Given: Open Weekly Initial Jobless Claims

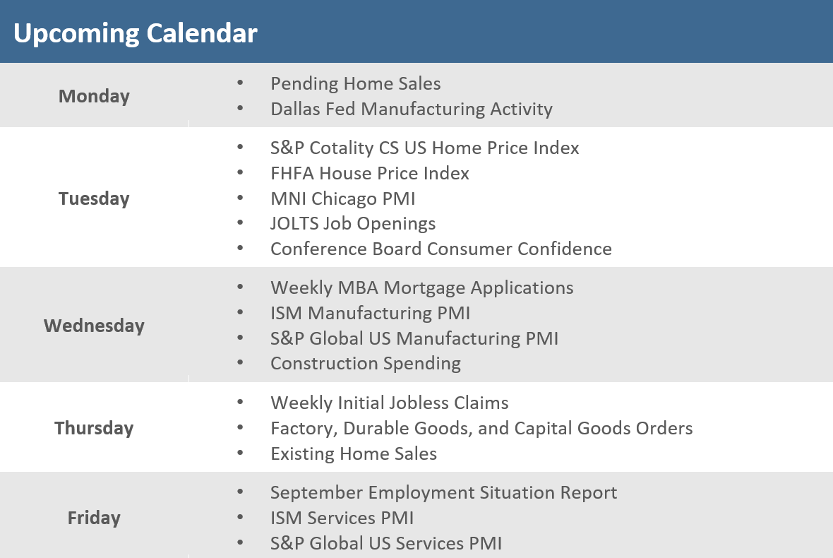Looking at the screenshot, I should pyautogui.click(x=389, y=403).
